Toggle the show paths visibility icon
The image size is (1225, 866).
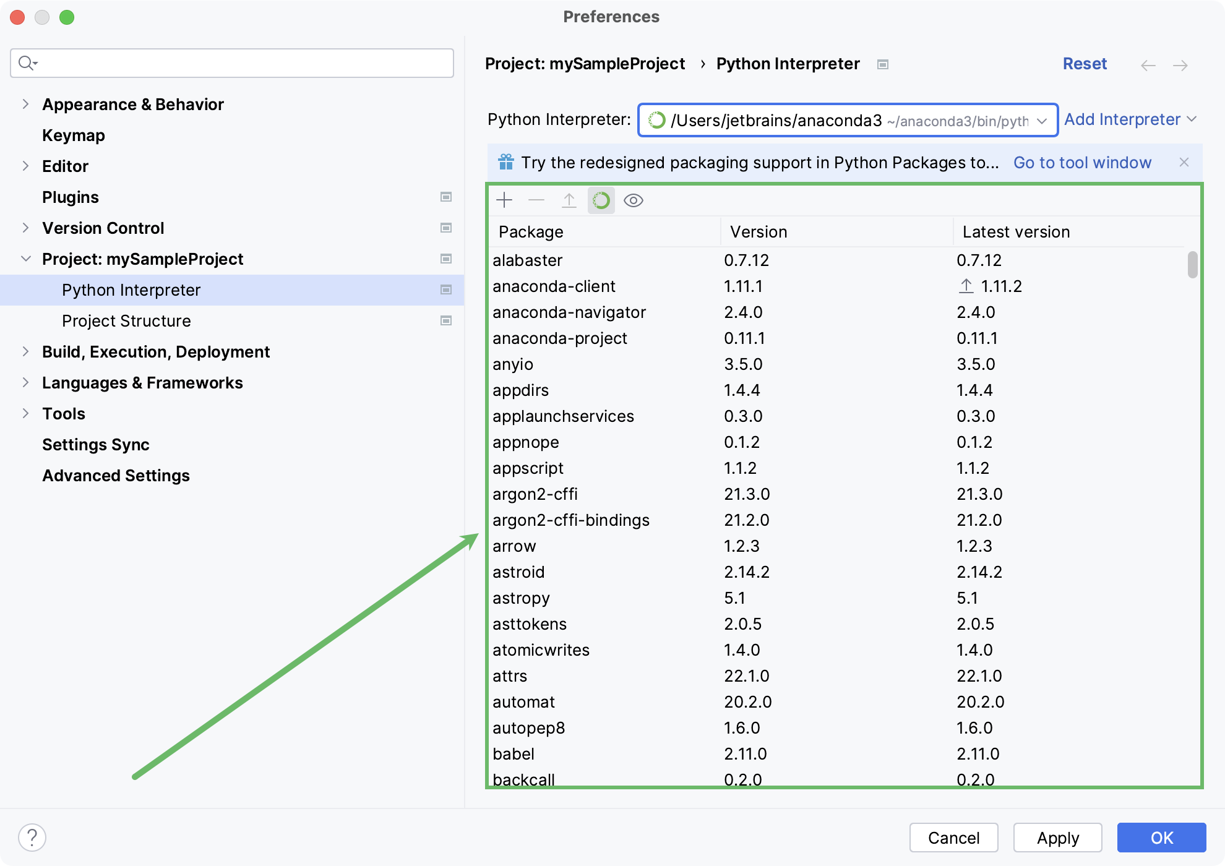pos(633,199)
